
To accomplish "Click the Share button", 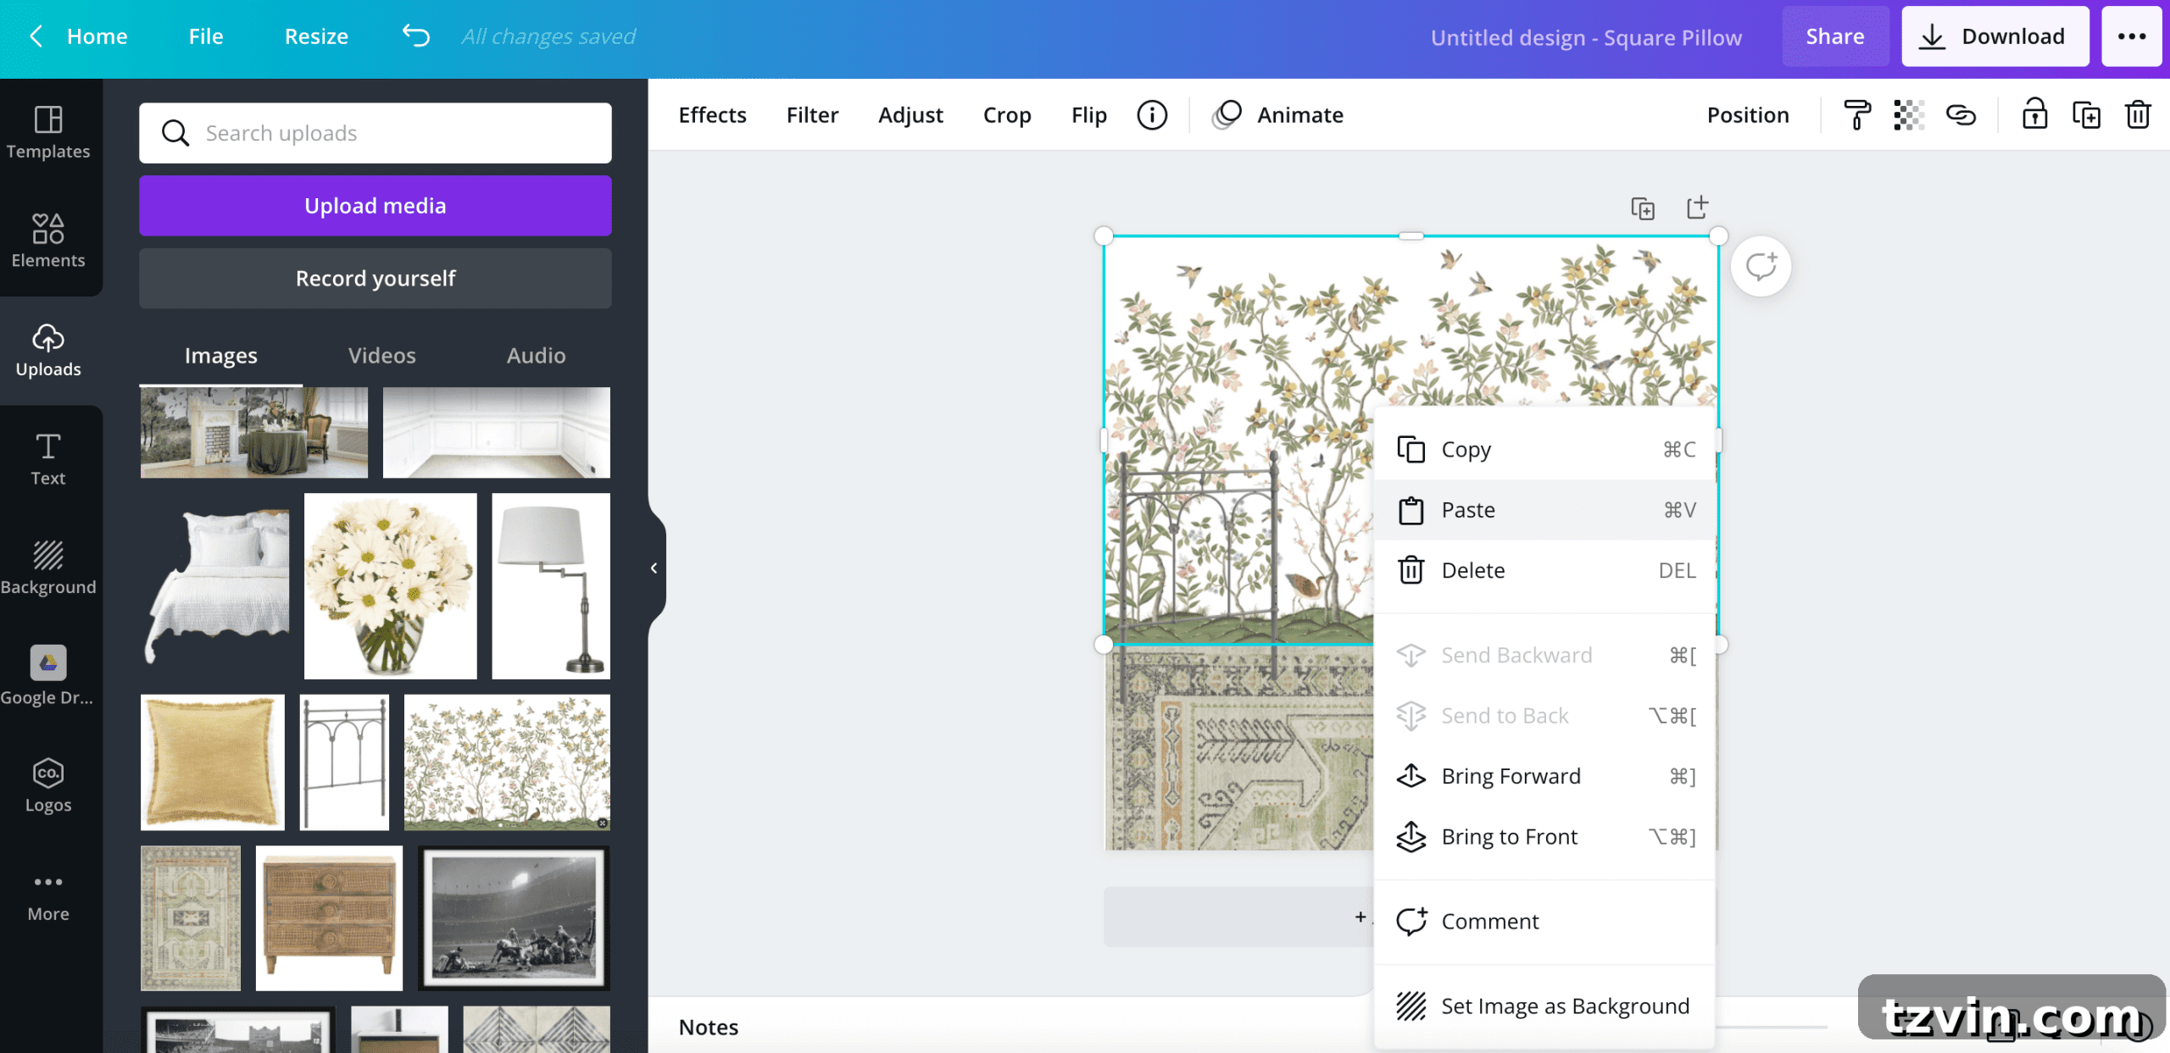I will click(x=1835, y=36).
